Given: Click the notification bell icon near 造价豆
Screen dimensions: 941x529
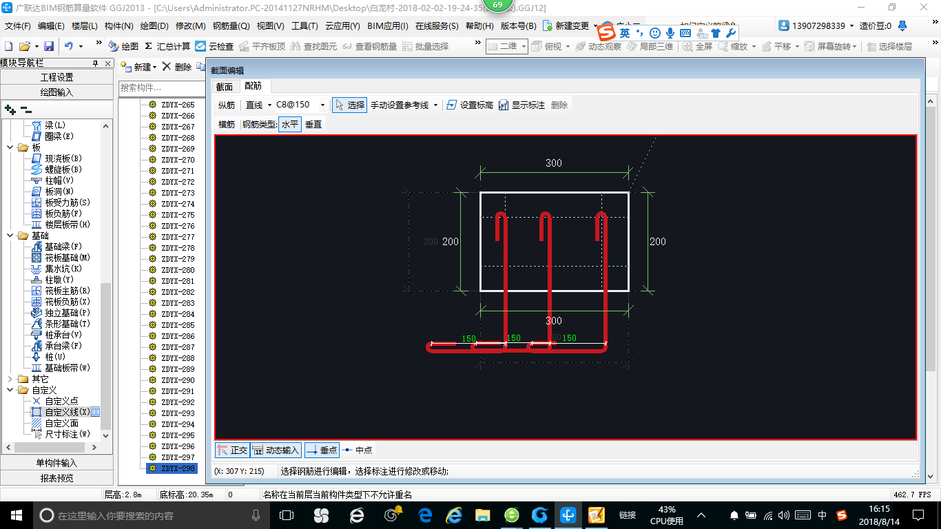Looking at the screenshot, I should click(902, 25).
